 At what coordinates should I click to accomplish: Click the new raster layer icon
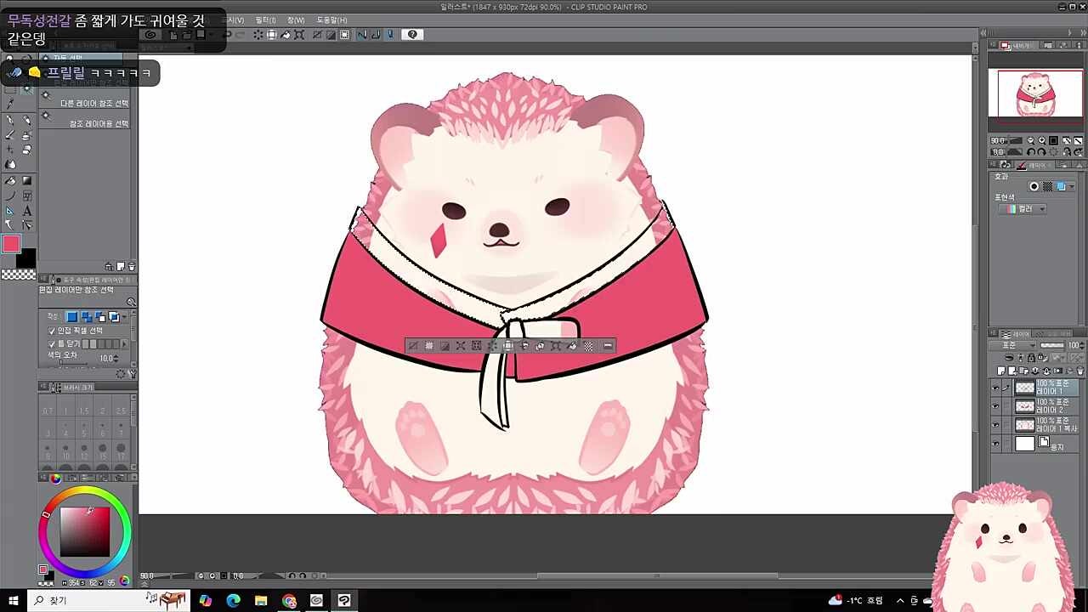click(1001, 371)
